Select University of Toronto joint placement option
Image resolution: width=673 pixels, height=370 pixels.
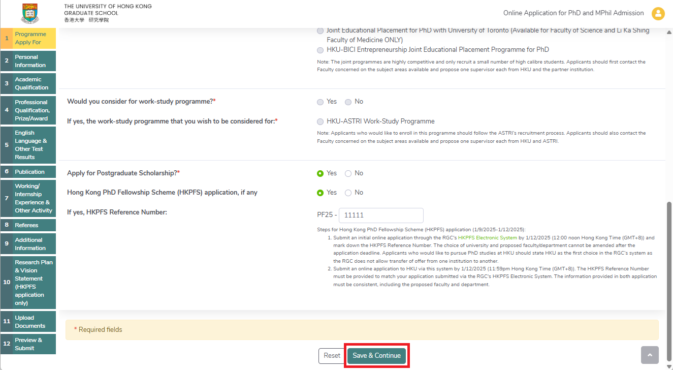coord(320,31)
